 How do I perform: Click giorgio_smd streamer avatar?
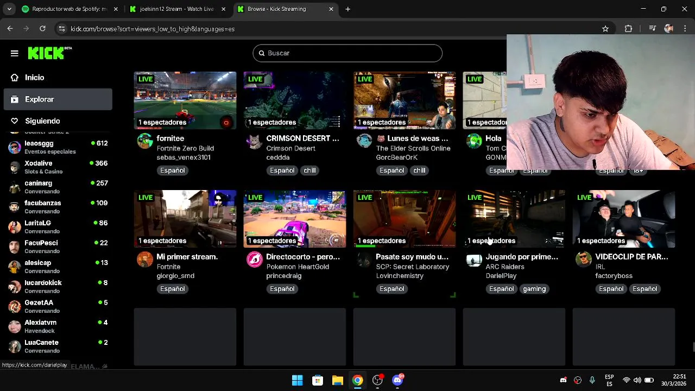(x=145, y=260)
